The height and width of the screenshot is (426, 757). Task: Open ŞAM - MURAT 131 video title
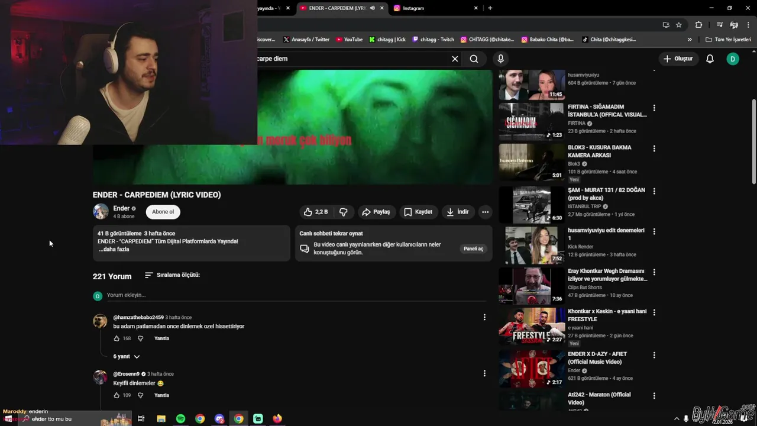click(x=606, y=194)
